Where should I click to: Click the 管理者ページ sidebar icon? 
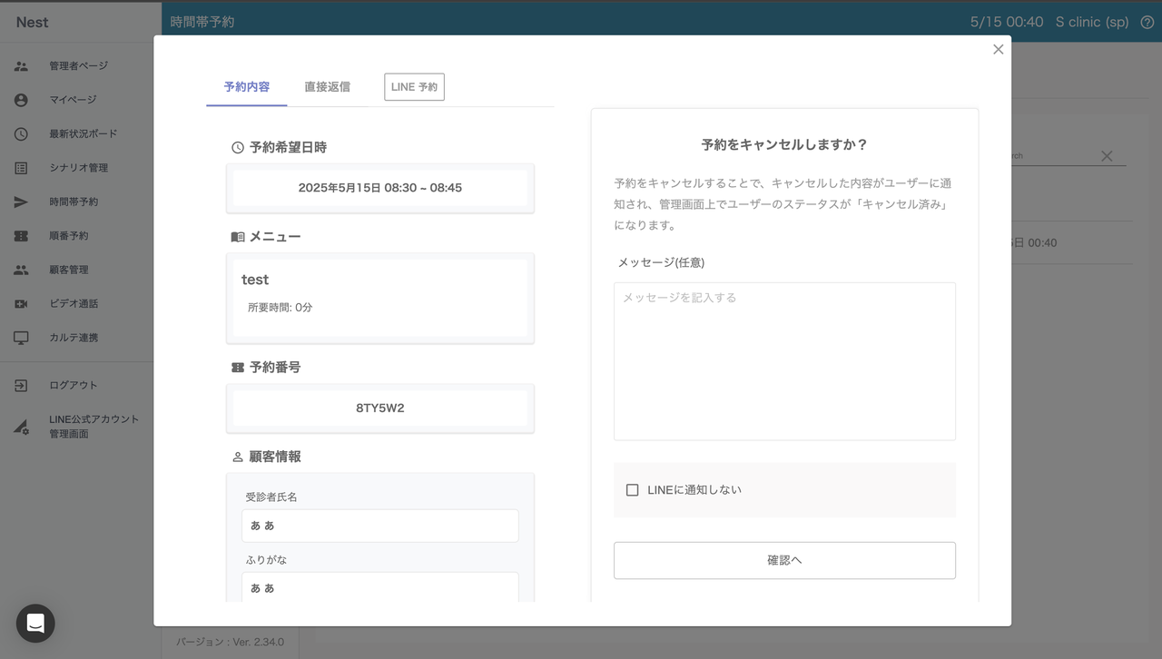(x=21, y=66)
